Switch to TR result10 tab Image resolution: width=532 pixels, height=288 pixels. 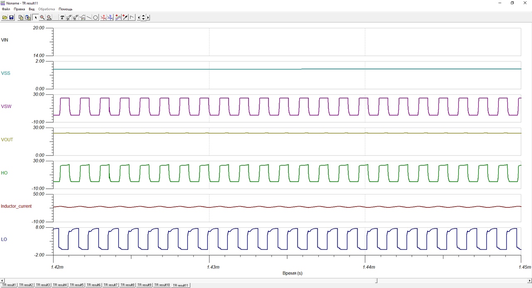click(x=163, y=285)
